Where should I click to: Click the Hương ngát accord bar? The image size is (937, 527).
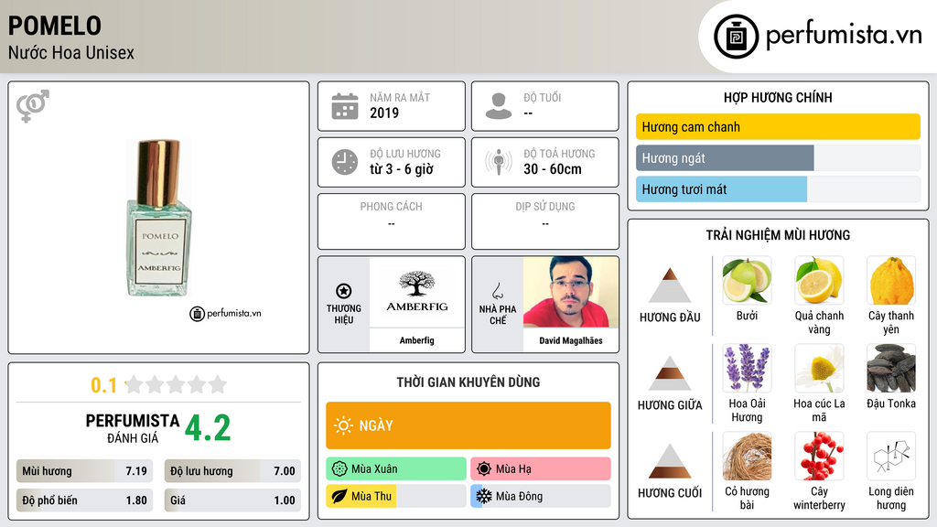(778, 157)
